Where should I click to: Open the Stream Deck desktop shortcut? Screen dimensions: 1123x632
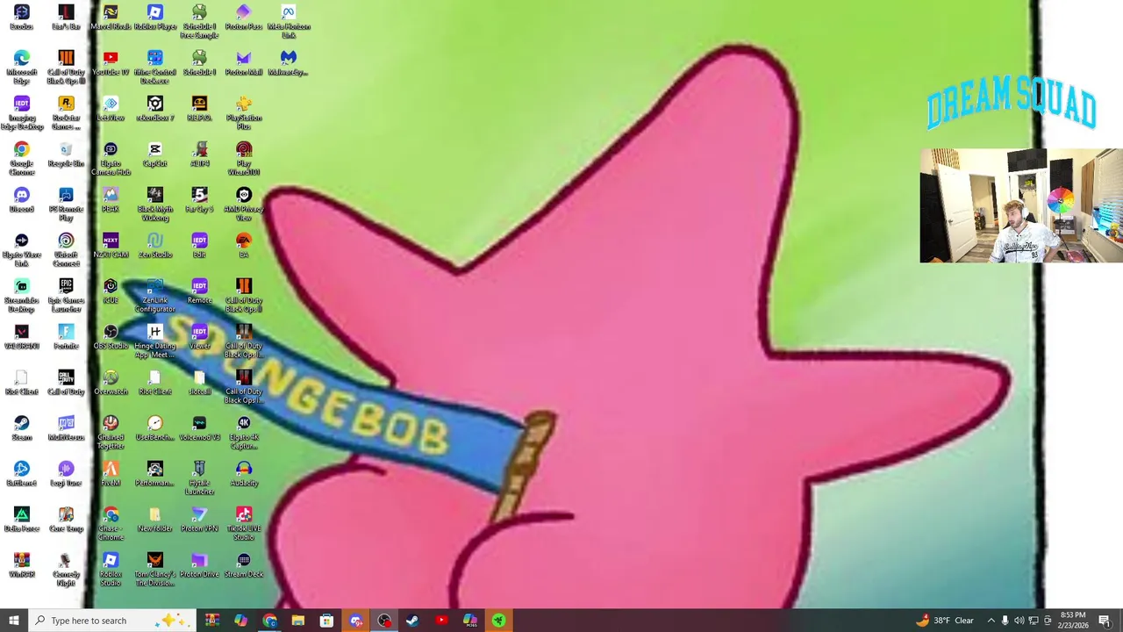pos(244,565)
